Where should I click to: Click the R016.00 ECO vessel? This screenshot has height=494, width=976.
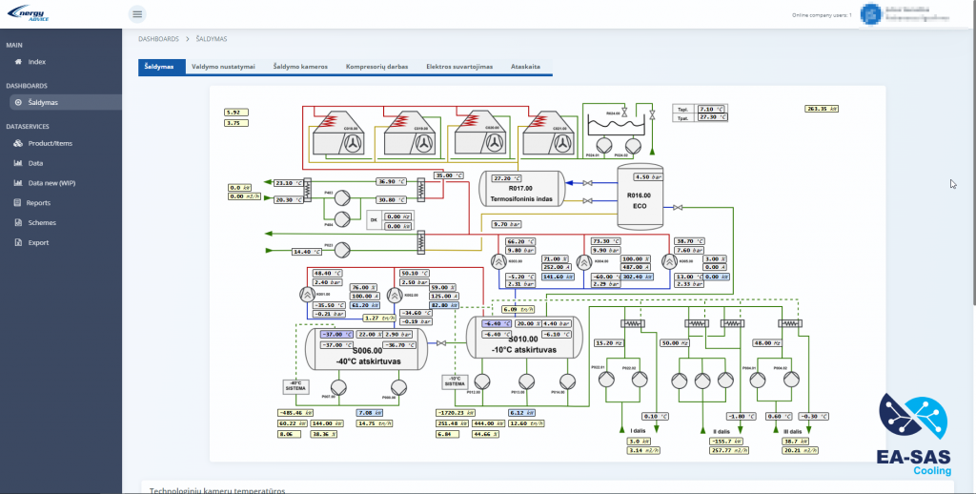(x=640, y=196)
